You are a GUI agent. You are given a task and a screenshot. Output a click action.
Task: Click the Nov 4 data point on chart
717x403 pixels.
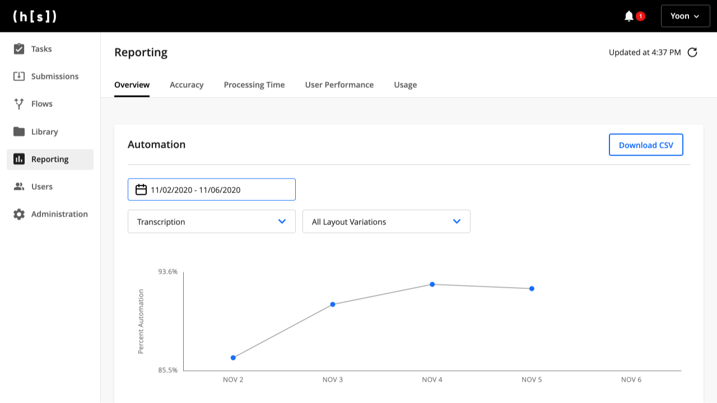coord(432,284)
